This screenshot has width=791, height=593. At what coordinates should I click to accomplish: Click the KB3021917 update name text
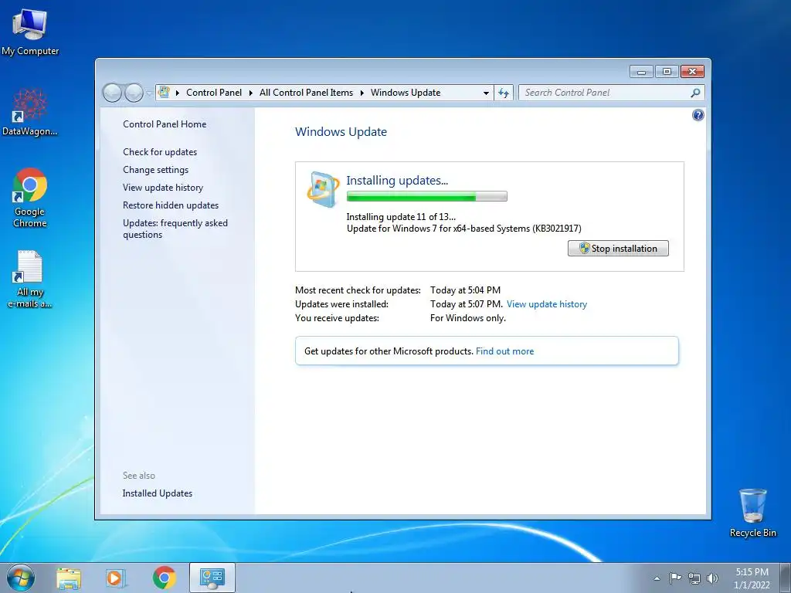463,229
